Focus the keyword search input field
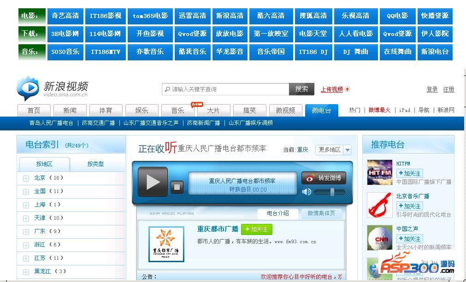 coord(226,89)
